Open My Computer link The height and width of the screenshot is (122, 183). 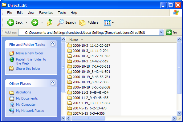coord(26,104)
